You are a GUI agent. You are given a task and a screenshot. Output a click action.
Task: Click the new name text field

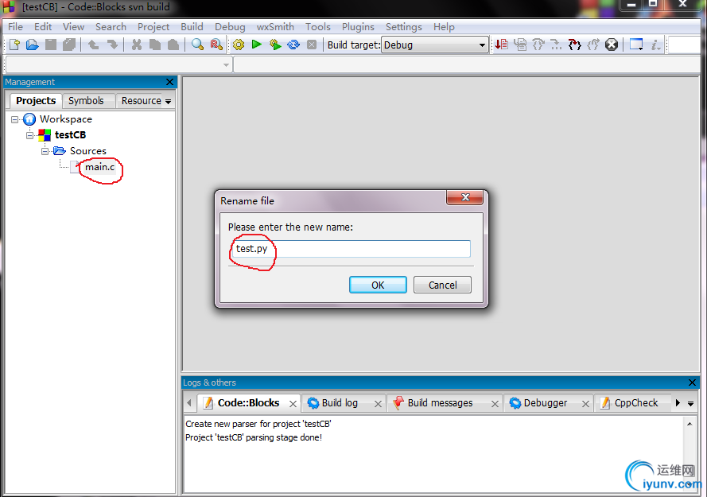[x=352, y=249]
